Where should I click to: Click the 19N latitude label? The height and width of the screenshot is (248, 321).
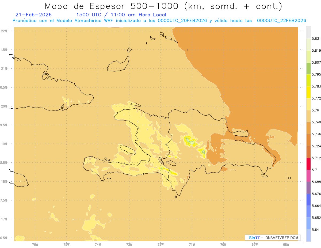[5, 144]
